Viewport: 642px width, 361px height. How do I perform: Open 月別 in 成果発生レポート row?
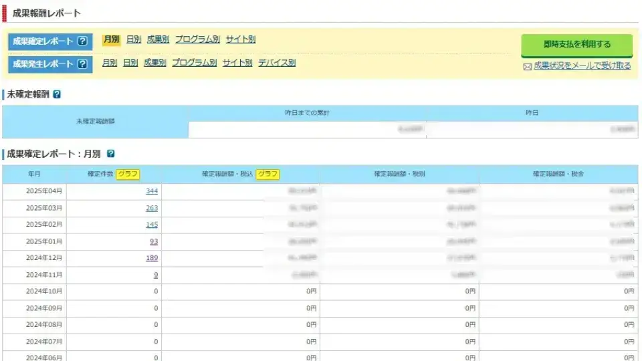tap(110, 63)
